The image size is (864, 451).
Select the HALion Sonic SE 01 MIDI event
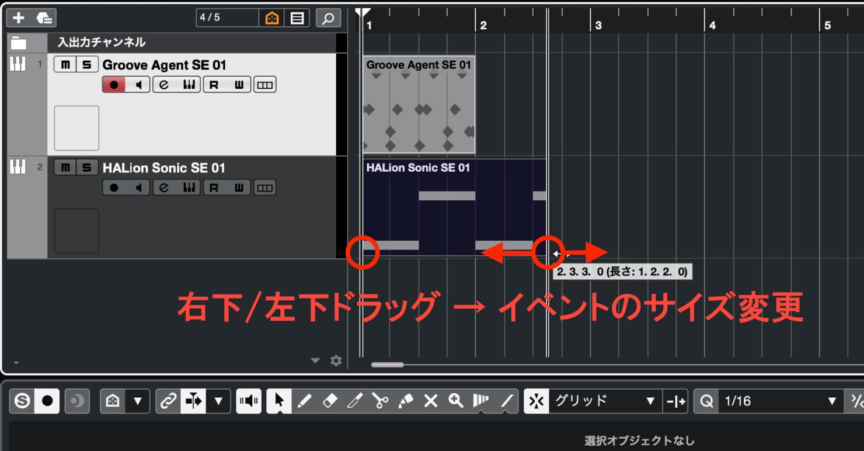point(454,207)
